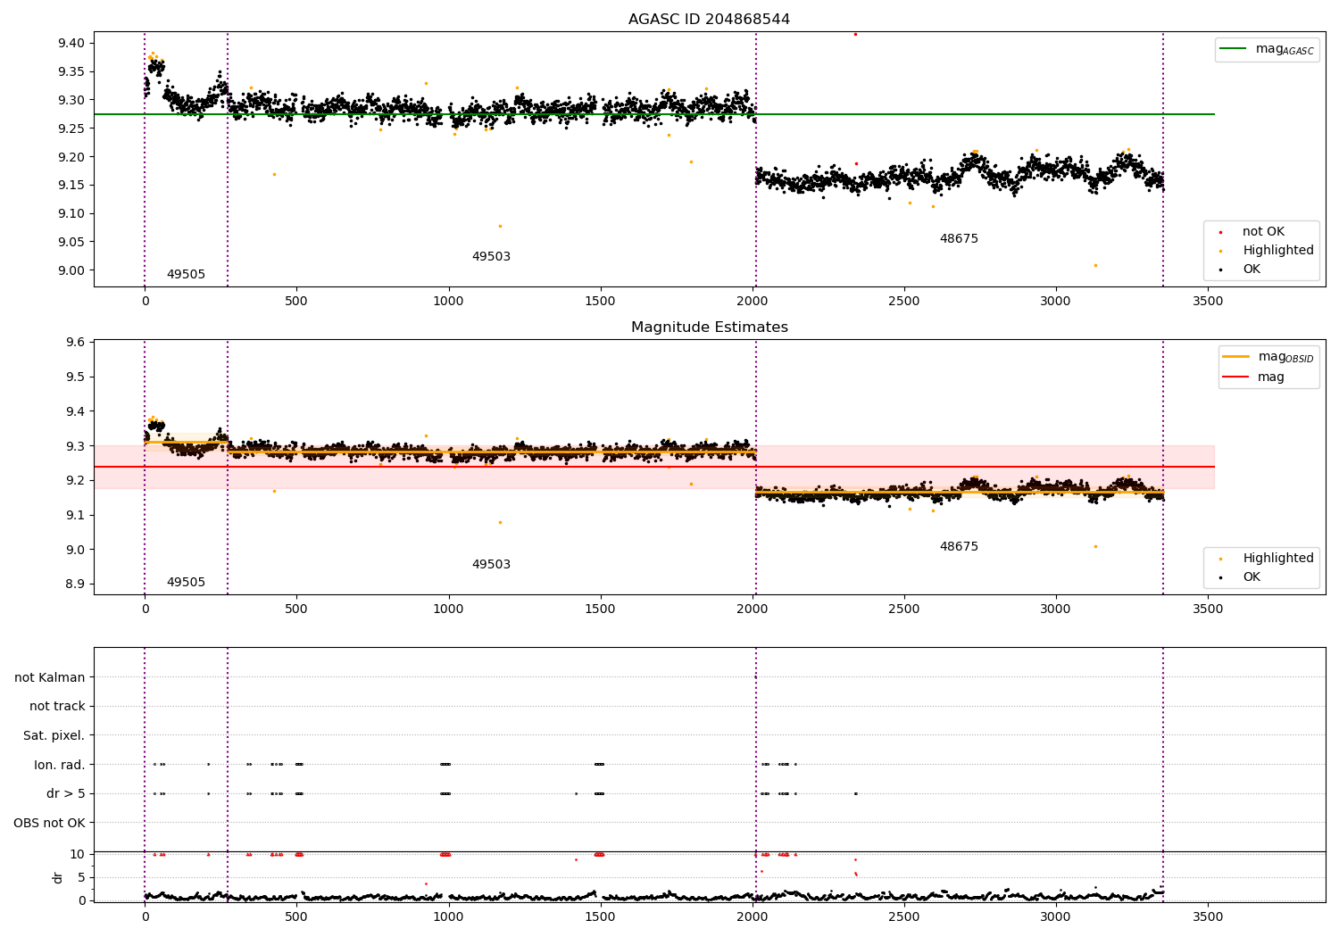Click the 1500 x-axis tick of the bottom plot
Screen dimensions: 1339x937
pyautogui.click(x=600, y=916)
